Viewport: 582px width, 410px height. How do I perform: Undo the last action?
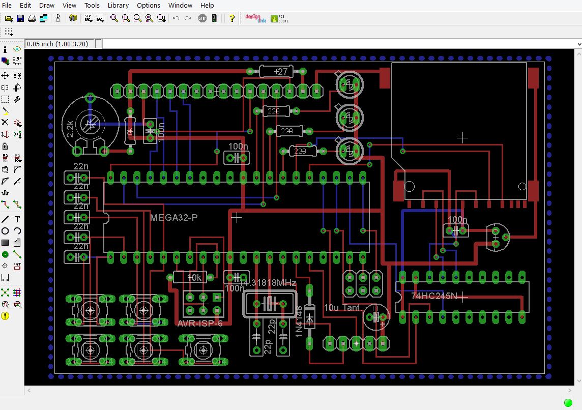coord(176,18)
